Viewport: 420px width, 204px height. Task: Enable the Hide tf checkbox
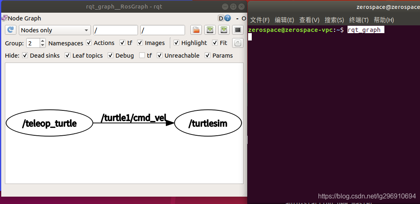(x=142, y=55)
